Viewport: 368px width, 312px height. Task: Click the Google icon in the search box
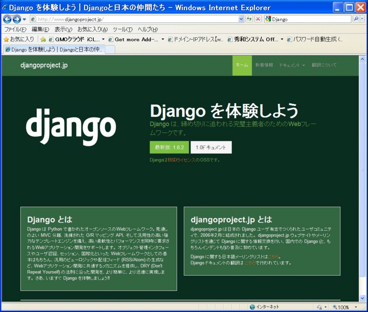268,19
